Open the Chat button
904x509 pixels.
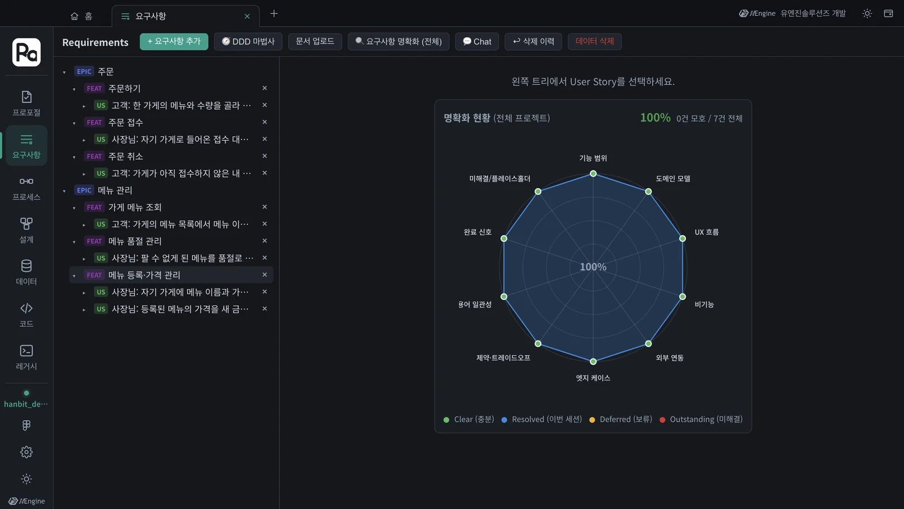tap(477, 41)
